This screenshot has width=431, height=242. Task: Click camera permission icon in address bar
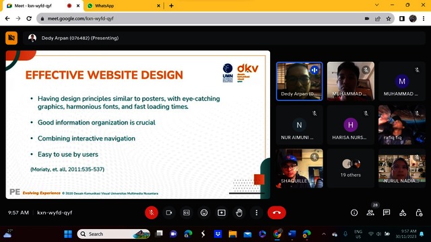pos(366,18)
